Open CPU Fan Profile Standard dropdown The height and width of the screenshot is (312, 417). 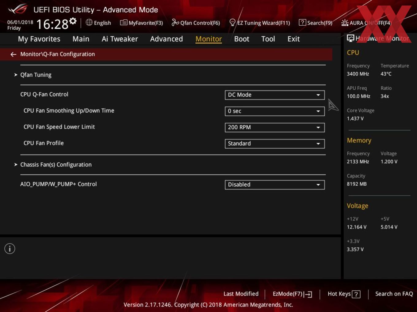pyautogui.click(x=275, y=143)
